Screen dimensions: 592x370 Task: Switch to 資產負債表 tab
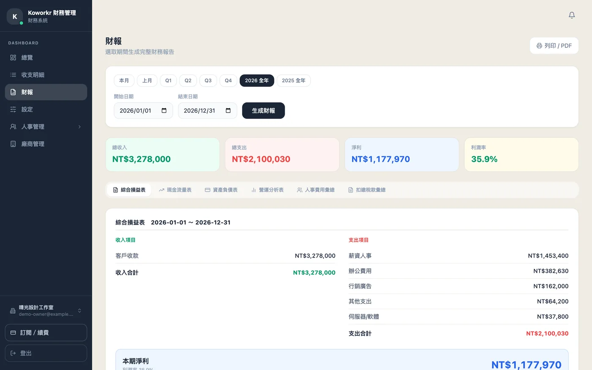[x=221, y=190]
